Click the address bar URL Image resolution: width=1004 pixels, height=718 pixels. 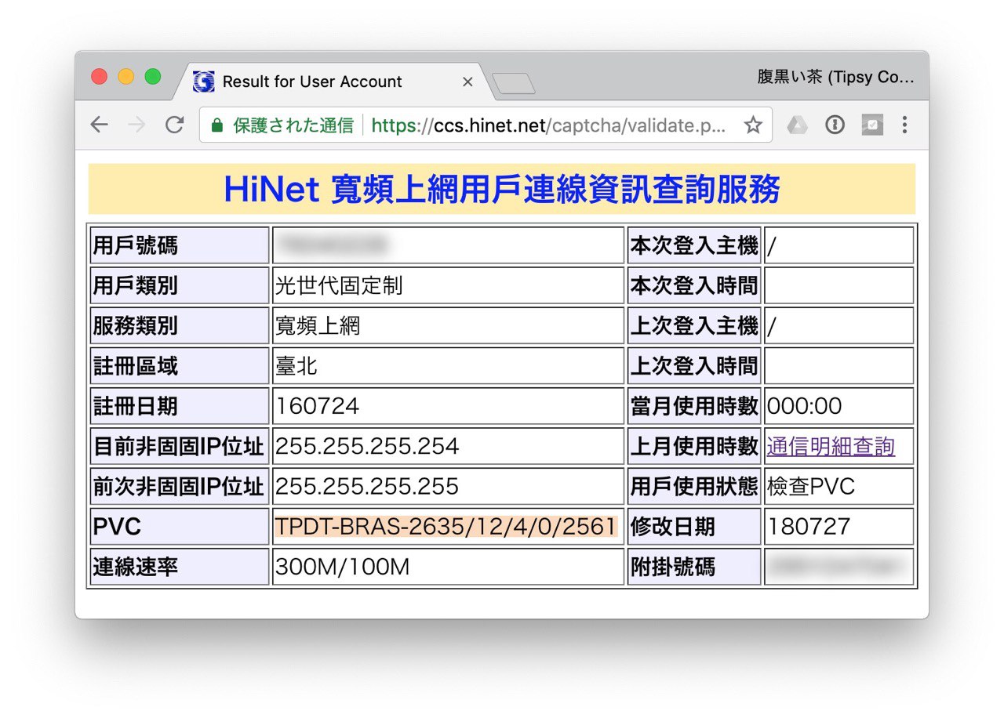pyautogui.click(x=548, y=125)
